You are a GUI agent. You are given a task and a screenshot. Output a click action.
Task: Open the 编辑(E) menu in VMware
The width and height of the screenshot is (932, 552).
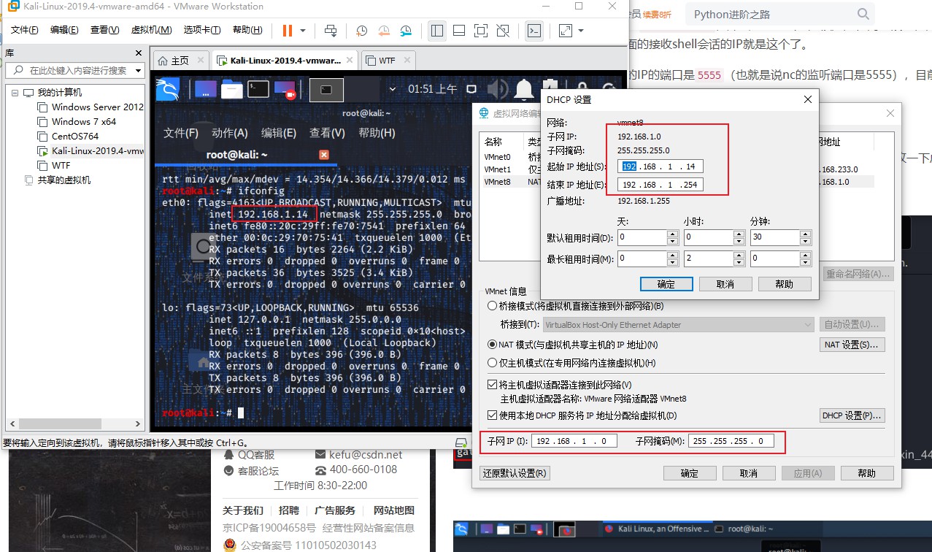[64, 30]
